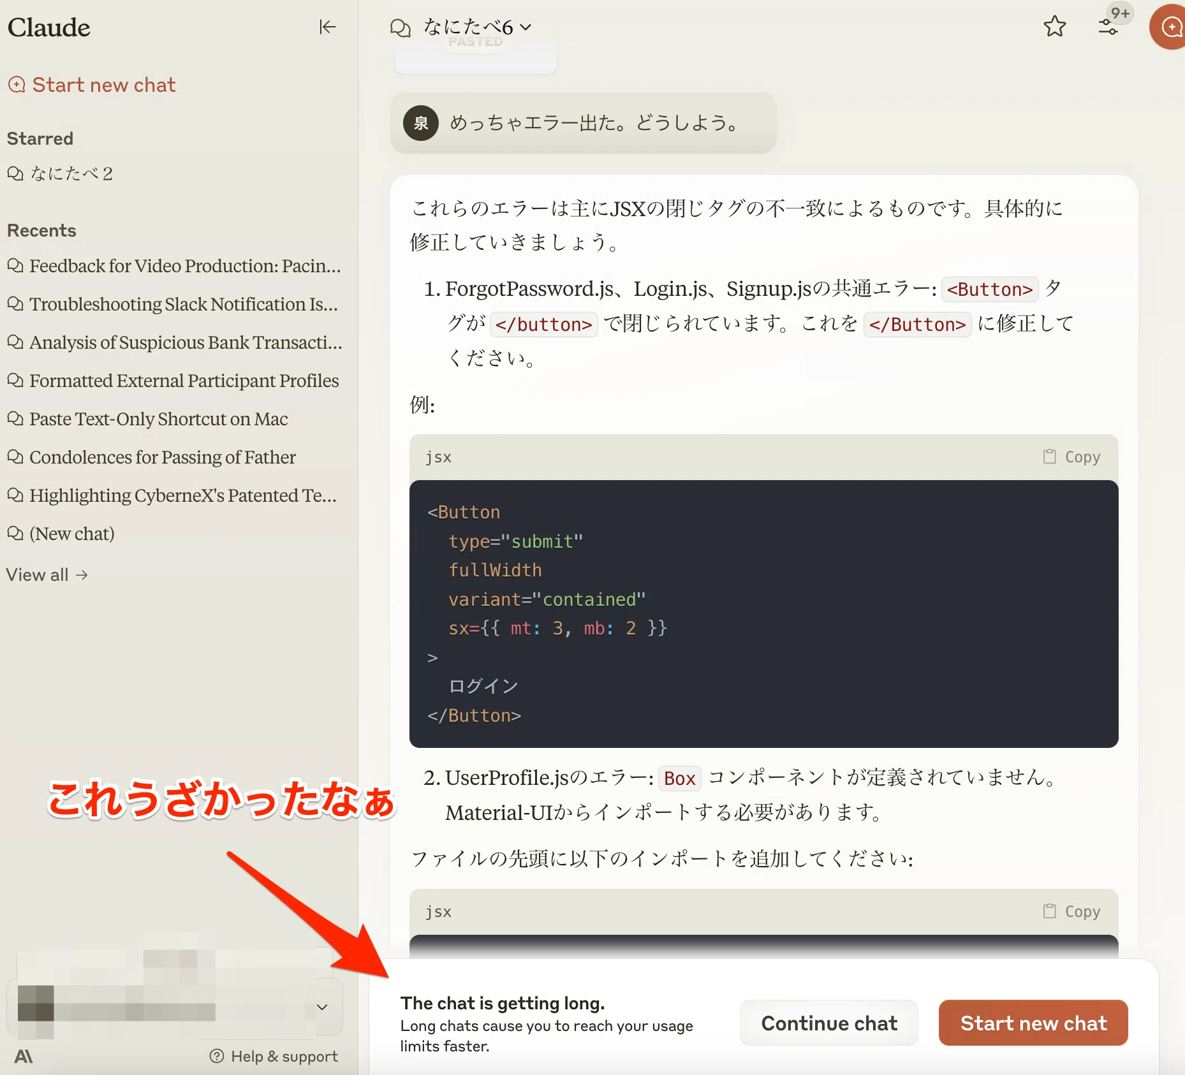Image resolution: width=1185 pixels, height=1075 pixels.
Task: Expand the account menu chevron in sidebar
Action: pos(322,1007)
